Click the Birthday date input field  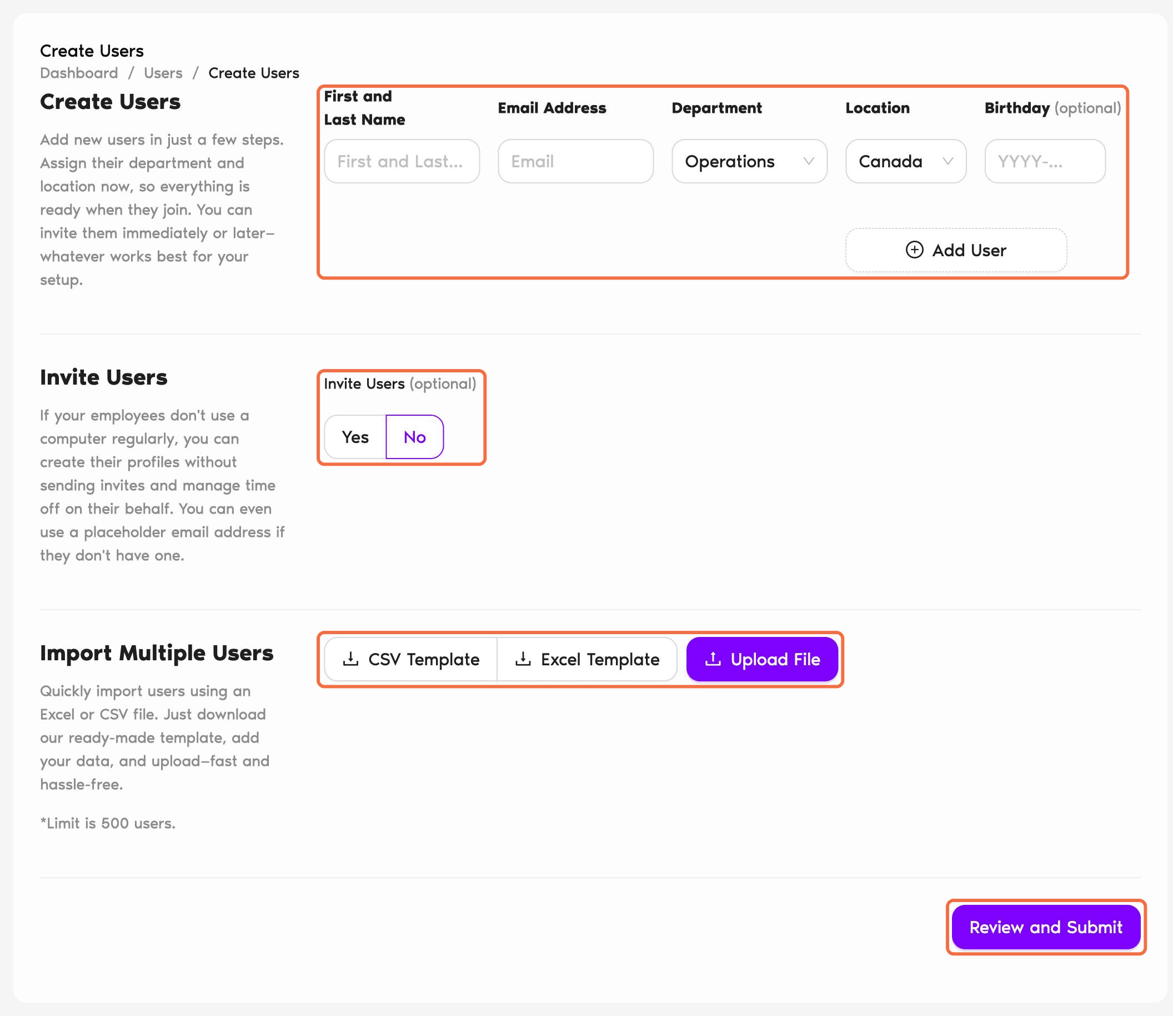[x=1045, y=162]
